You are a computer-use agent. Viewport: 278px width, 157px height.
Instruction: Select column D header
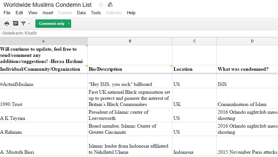[247, 41]
